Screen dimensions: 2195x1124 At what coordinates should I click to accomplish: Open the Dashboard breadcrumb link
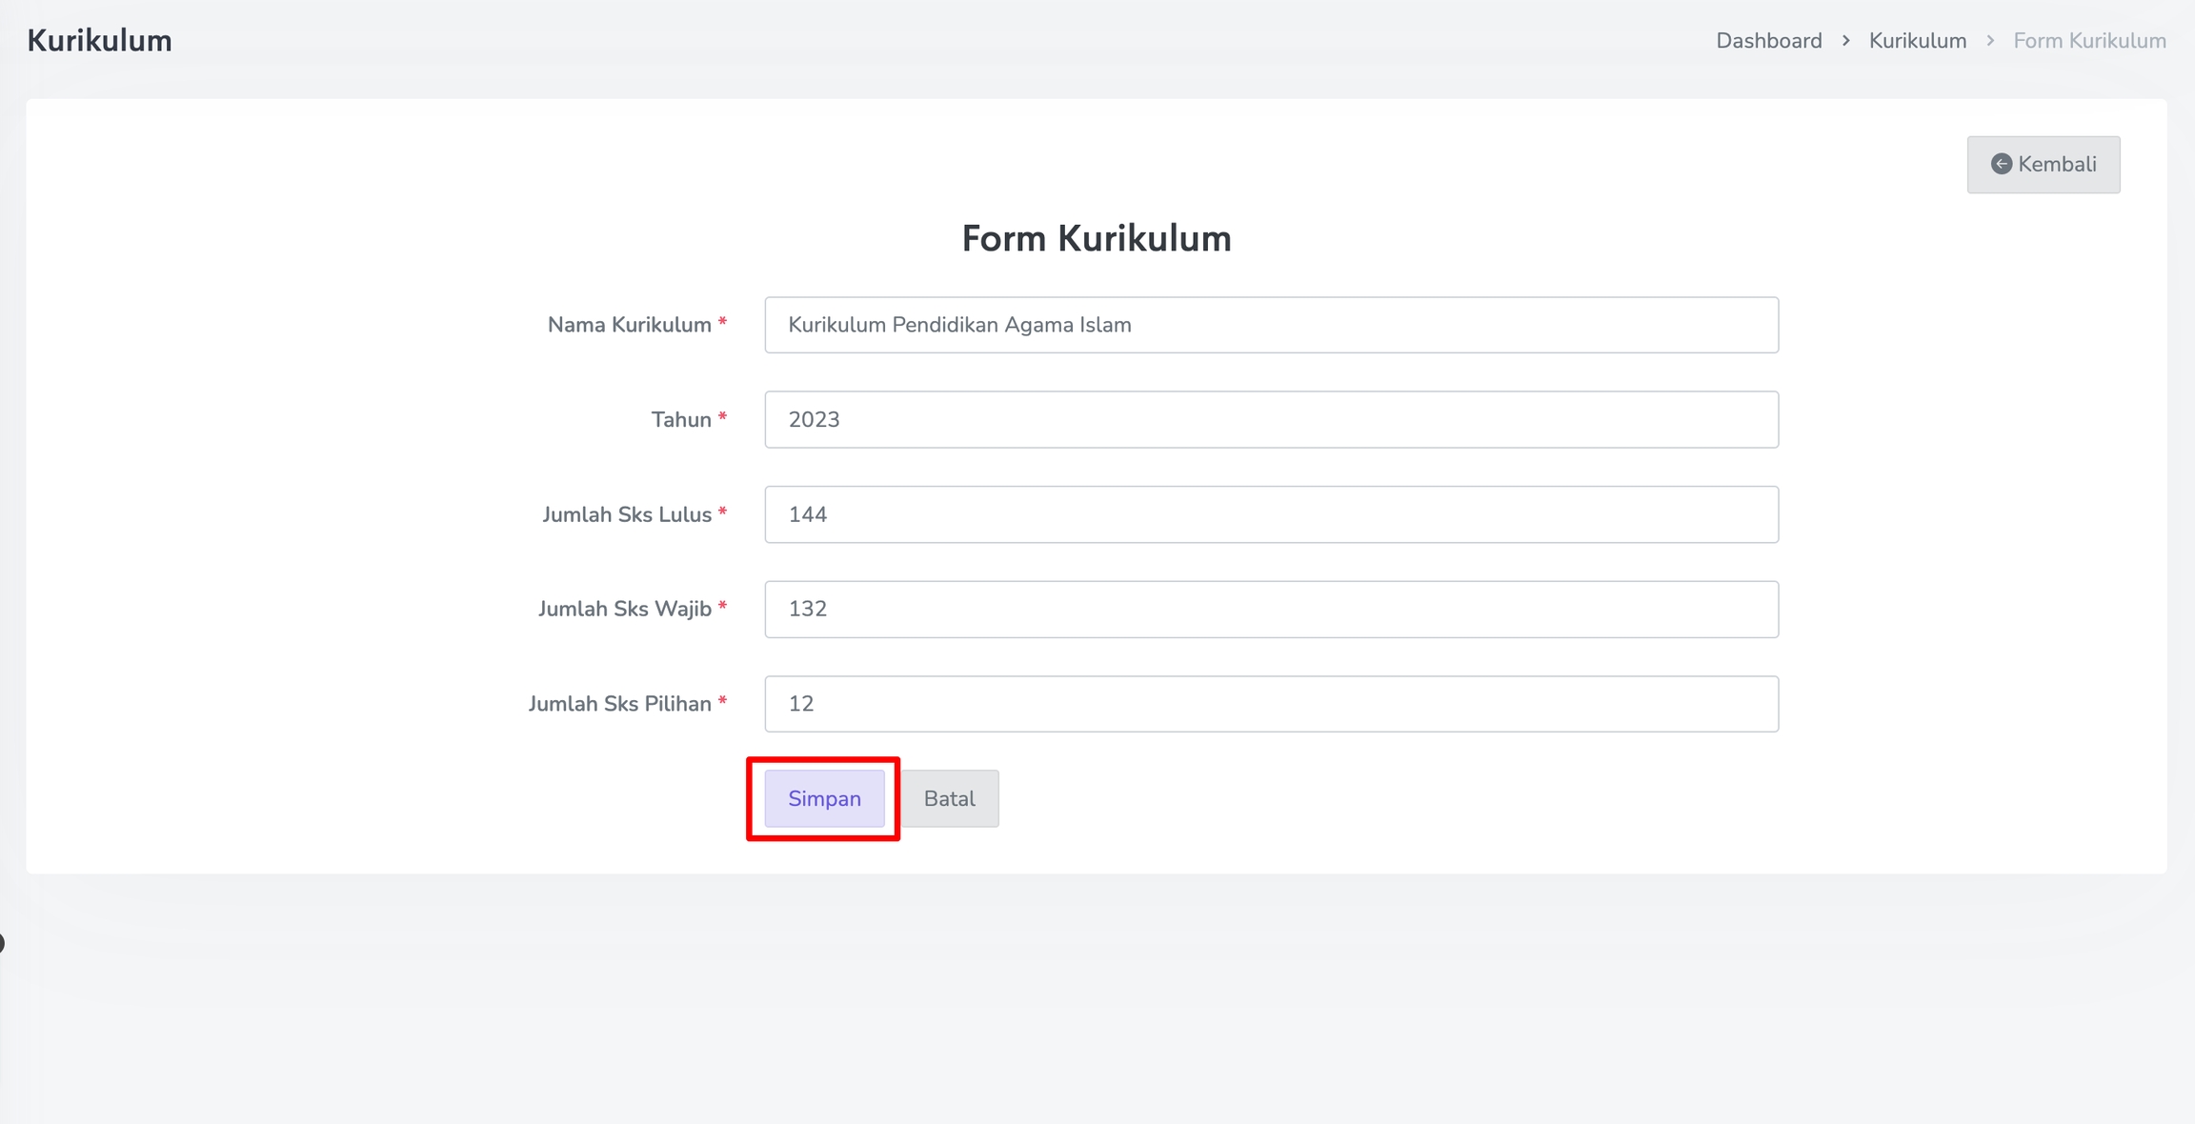(1768, 41)
